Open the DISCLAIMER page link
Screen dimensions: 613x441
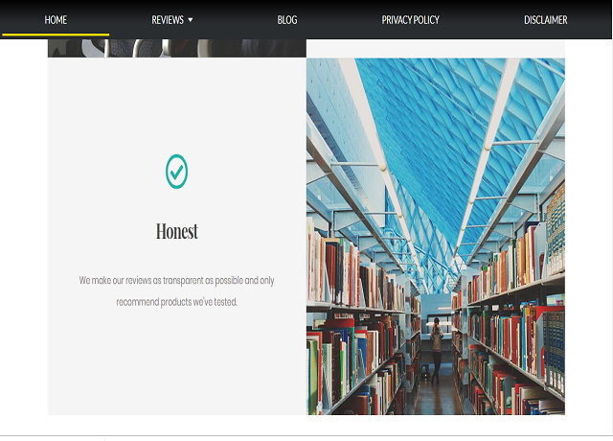click(545, 20)
